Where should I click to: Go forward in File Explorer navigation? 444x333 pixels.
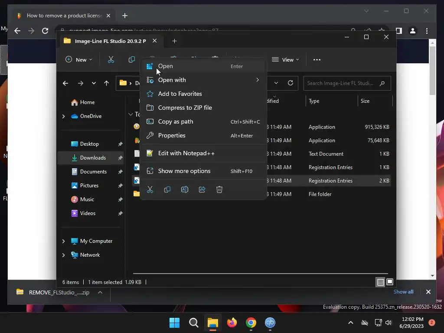pyautogui.click(x=80, y=83)
